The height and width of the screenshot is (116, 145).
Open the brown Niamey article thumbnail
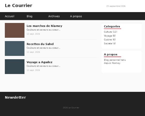[14, 30]
